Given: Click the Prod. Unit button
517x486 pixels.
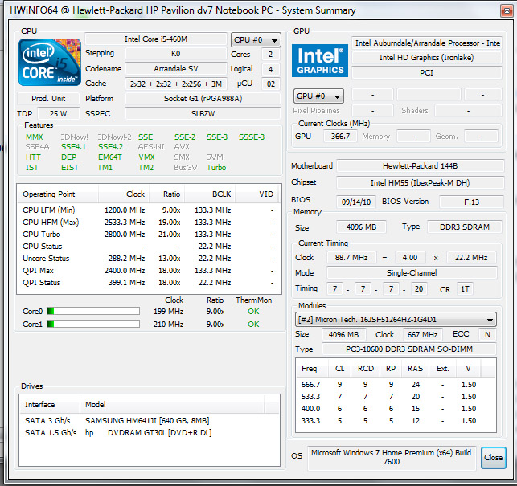Looking at the screenshot, I should click(48, 99).
